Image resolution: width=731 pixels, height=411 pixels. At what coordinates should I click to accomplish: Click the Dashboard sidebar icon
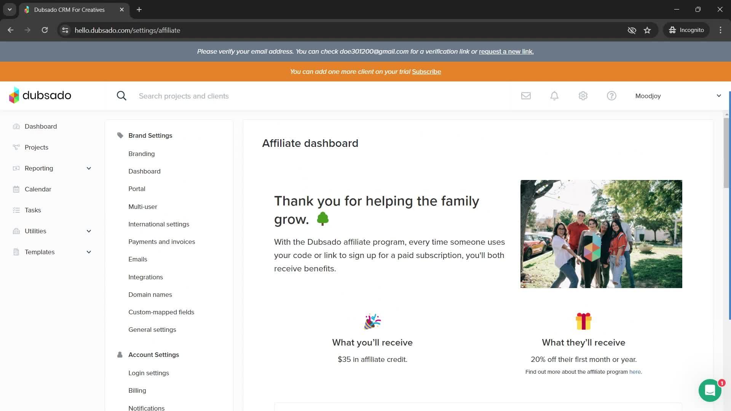pyautogui.click(x=16, y=126)
